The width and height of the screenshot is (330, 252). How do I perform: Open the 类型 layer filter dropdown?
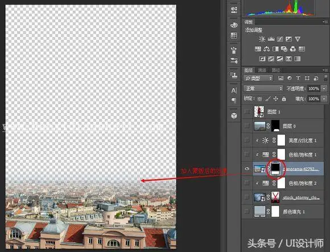(x=258, y=79)
